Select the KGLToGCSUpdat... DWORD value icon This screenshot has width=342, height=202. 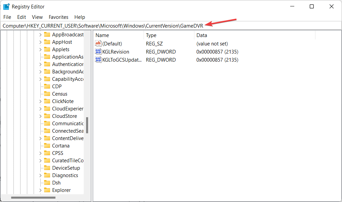98,60
